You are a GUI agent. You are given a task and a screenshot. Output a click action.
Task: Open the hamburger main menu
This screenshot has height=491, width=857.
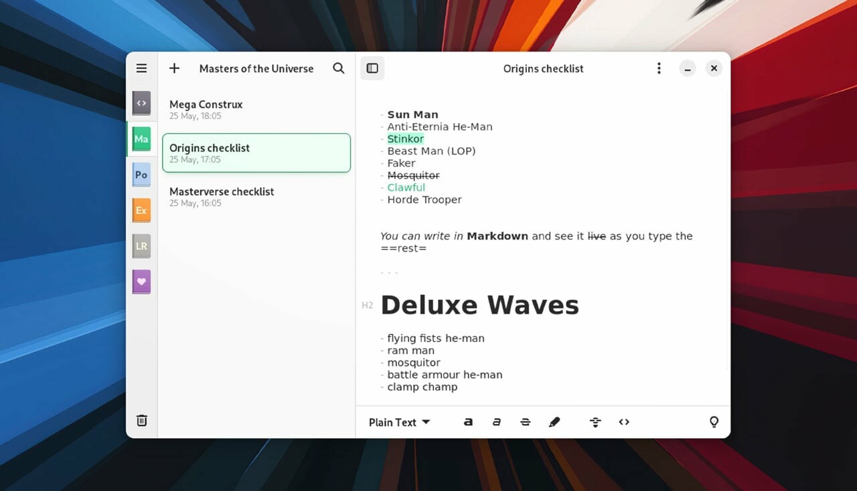[142, 68]
